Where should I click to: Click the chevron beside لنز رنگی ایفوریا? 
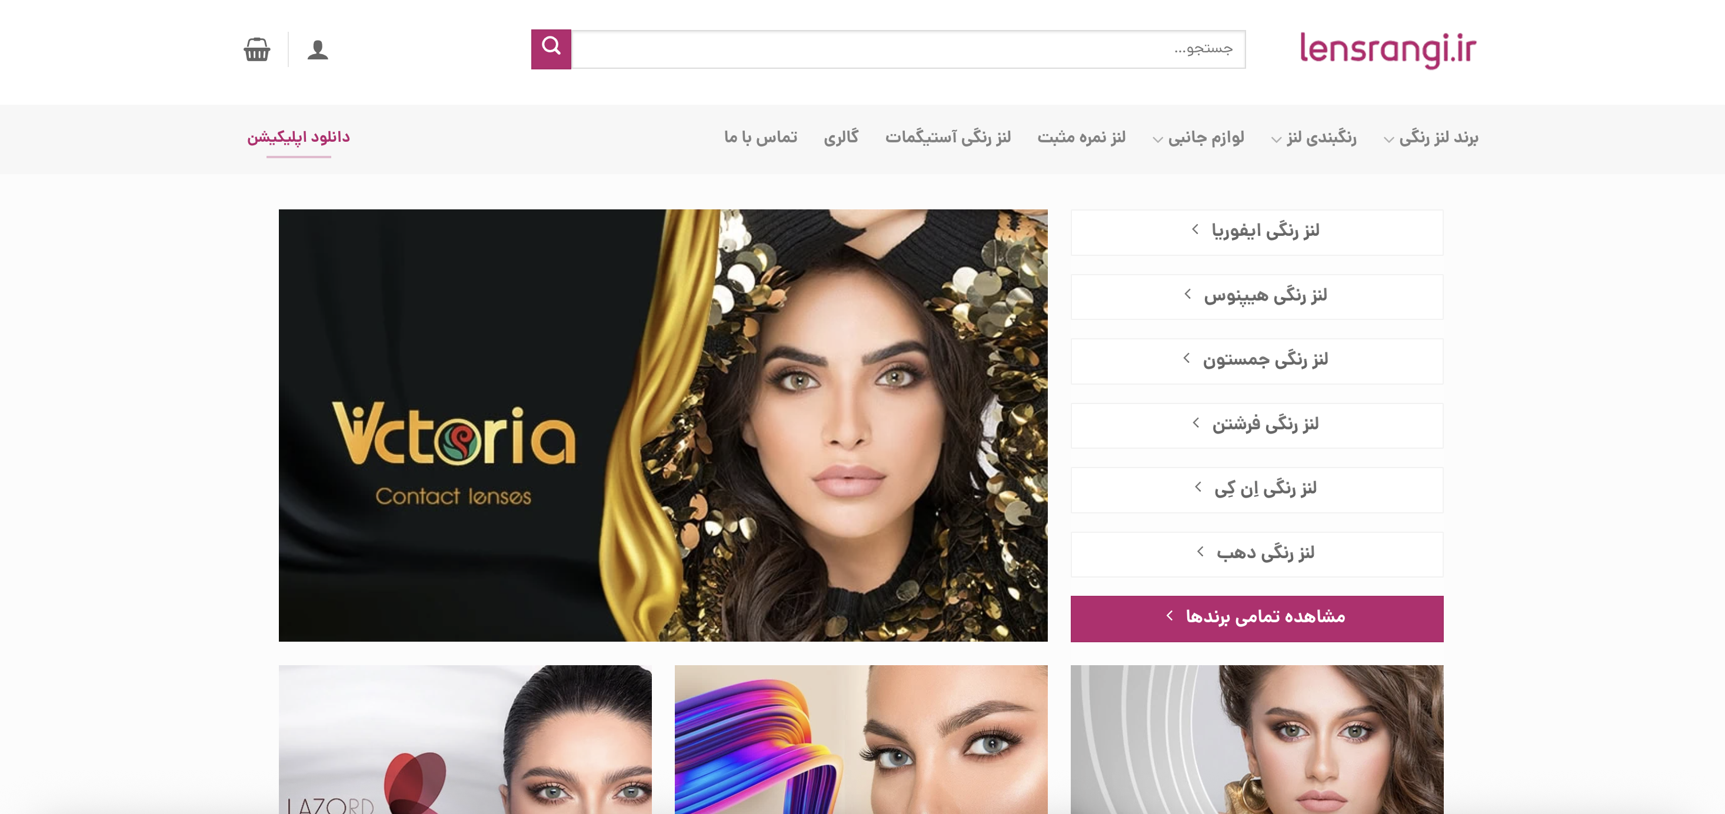pyautogui.click(x=1195, y=229)
